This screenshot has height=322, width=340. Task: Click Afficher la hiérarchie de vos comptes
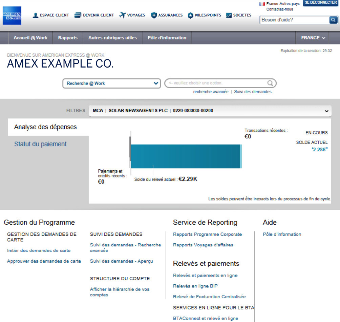point(120,292)
